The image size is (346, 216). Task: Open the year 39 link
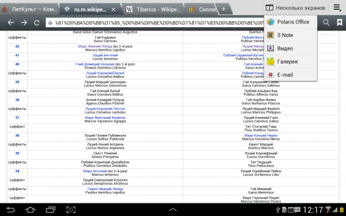point(17,82)
